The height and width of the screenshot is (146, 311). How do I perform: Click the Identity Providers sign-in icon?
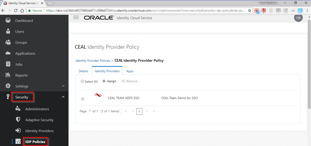click(x=18, y=131)
